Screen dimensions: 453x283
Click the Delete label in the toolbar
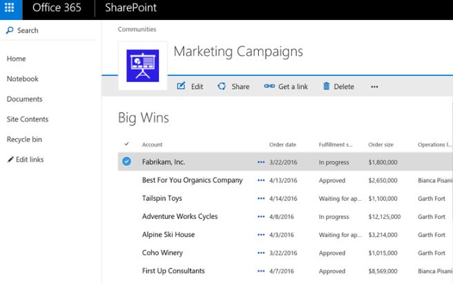coord(344,87)
